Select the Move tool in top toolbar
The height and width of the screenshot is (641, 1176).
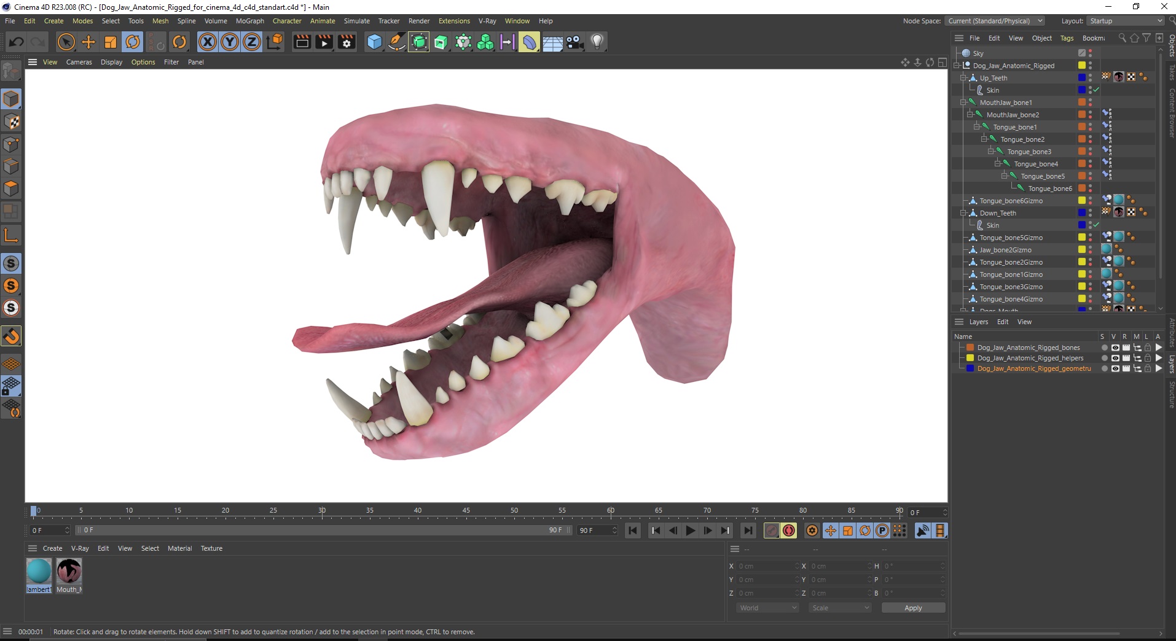pyautogui.click(x=88, y=42)
